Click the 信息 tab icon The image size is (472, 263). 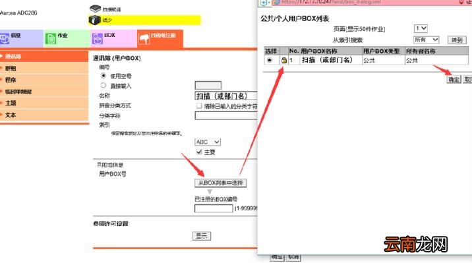pyautogui.click(x=5, y=39)
